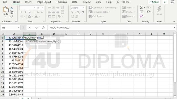This screenshot has height=99, width=177.
Task: Click the Share button
Action: [x=154, y=2]
